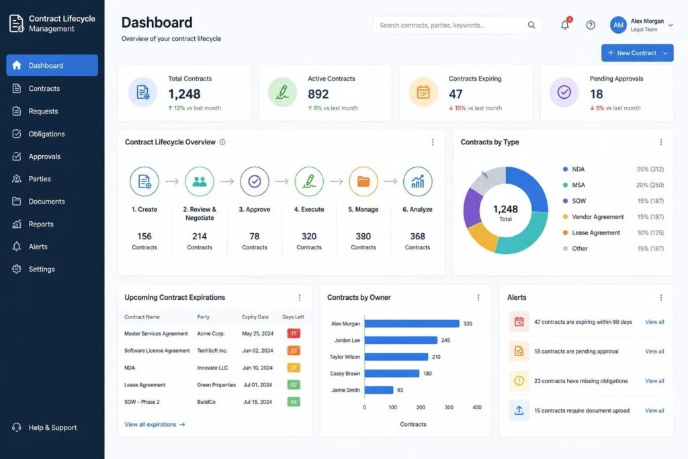Click View all next to pending approval alert

pyautogui.click(x=654, y=351)
